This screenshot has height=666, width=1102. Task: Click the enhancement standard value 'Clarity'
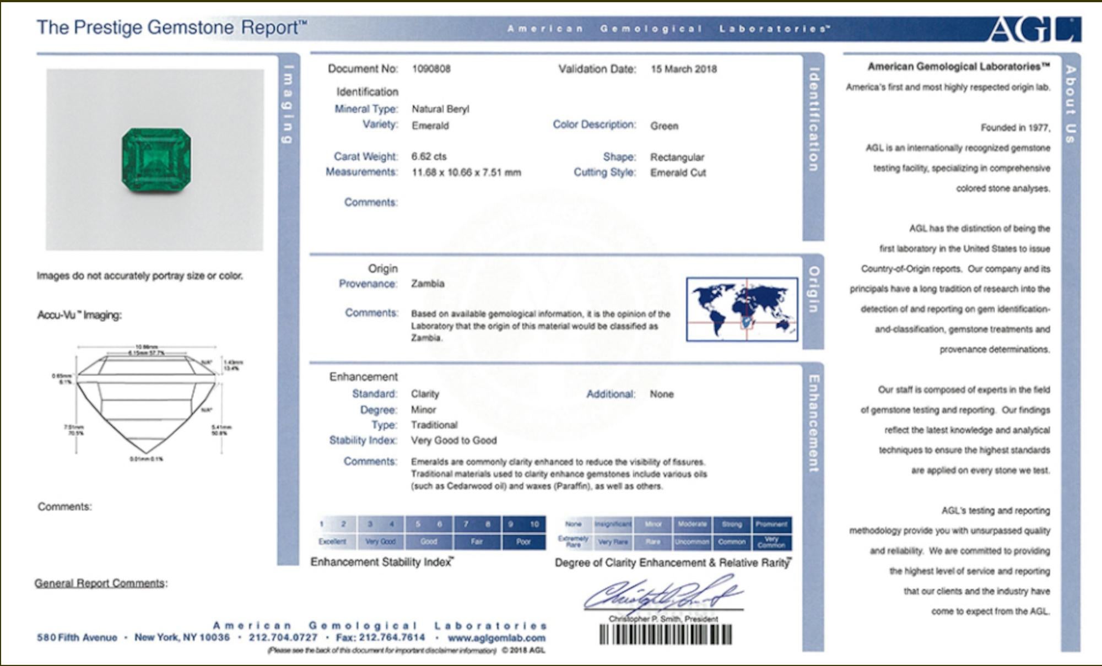tap(425, 394)
